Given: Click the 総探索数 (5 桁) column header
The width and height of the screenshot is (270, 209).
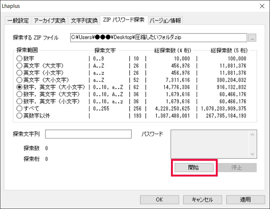Looking at the screenshot, I should [229, 50].
